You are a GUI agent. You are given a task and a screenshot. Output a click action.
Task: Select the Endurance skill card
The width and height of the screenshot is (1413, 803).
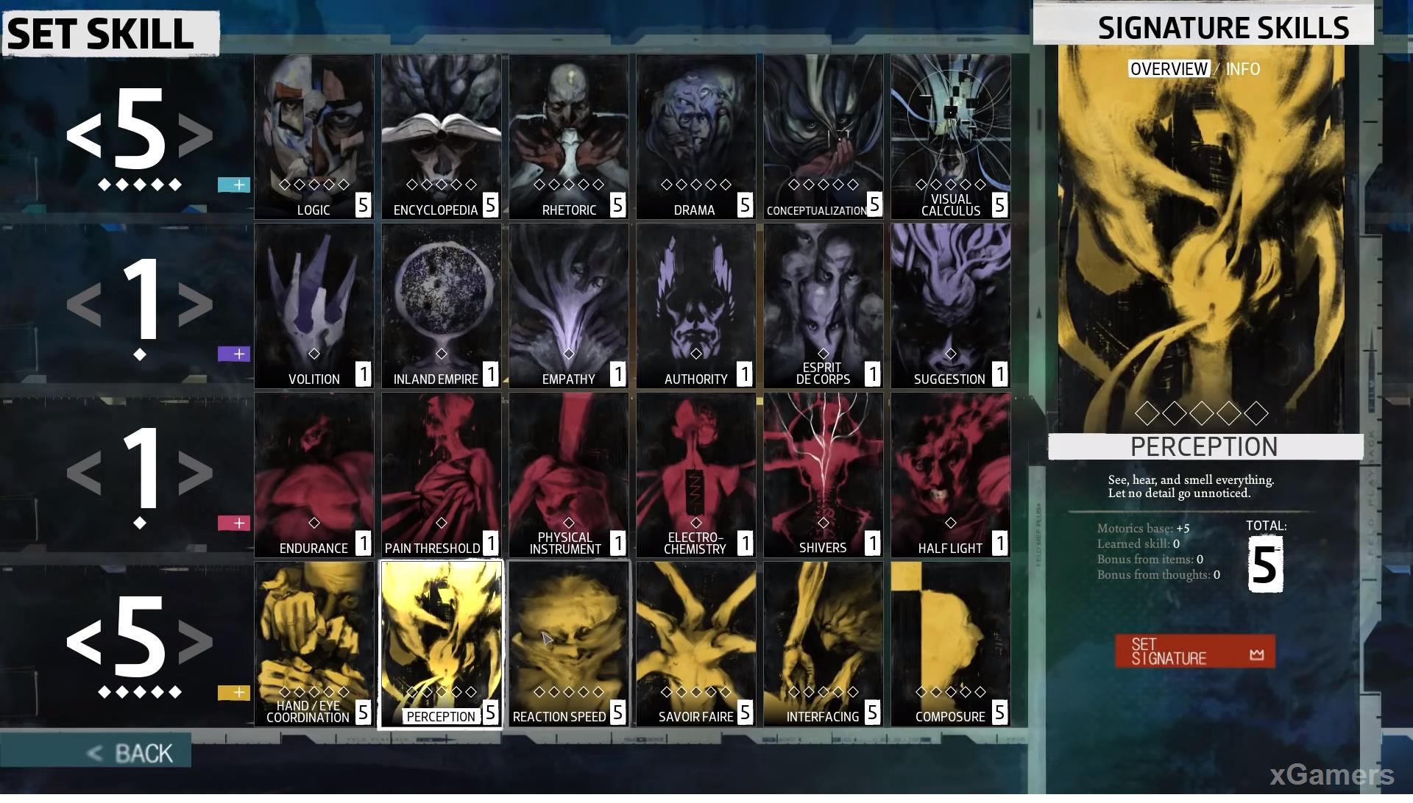click(x=314, y=475)
